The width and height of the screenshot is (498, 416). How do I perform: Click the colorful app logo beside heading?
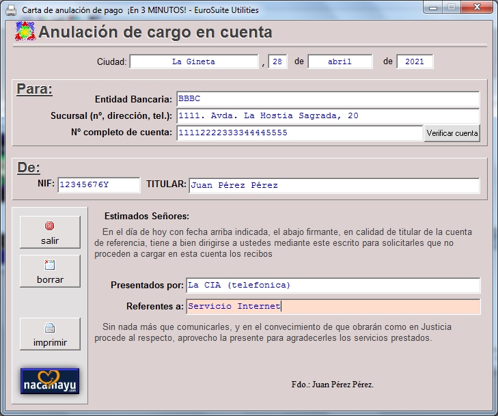pos(25,32)
